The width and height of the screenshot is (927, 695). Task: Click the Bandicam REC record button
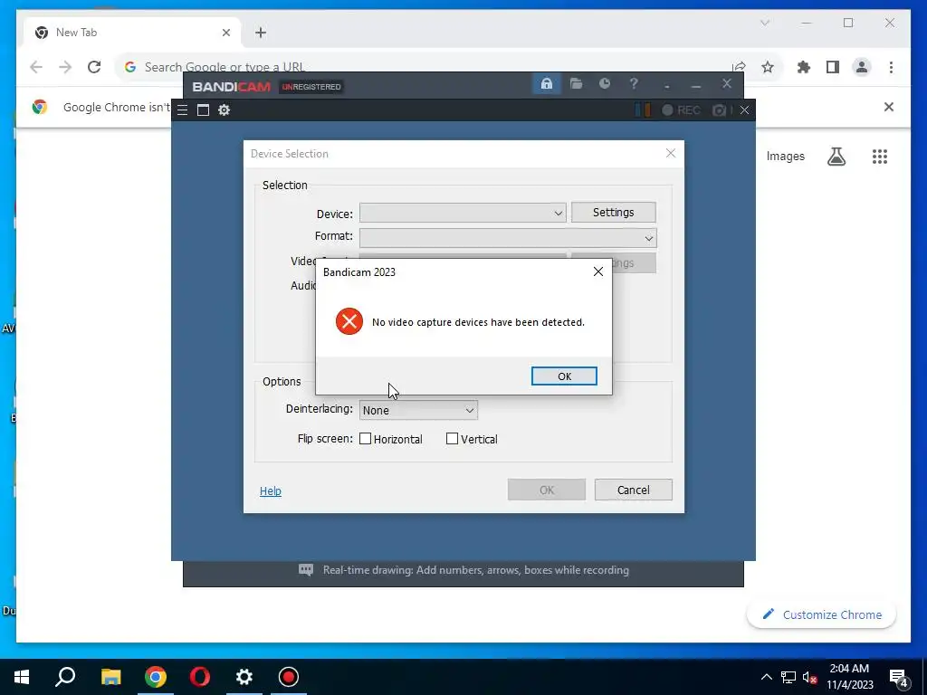point(681,109)
